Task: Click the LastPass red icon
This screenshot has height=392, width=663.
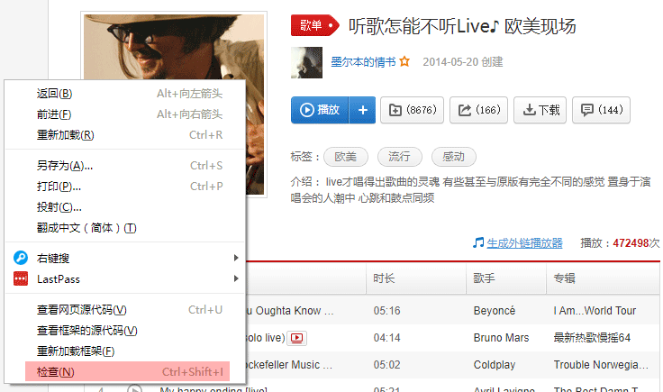Action: coord(21,278)
